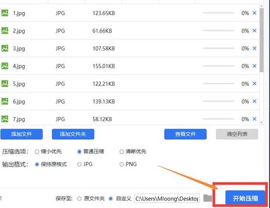Remove 6.jpg using its blue X icon

pos(254,101)
